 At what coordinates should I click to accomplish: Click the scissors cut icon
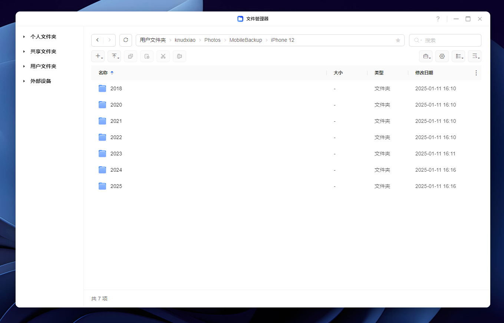point(163,56)
